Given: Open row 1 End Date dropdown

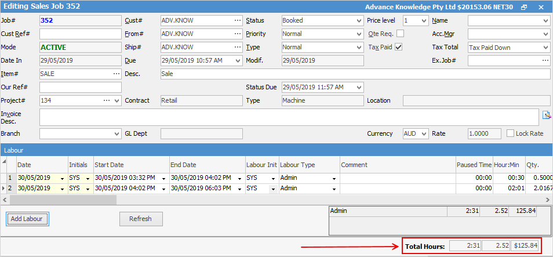Looking at the screenshot, I should 240,179.
